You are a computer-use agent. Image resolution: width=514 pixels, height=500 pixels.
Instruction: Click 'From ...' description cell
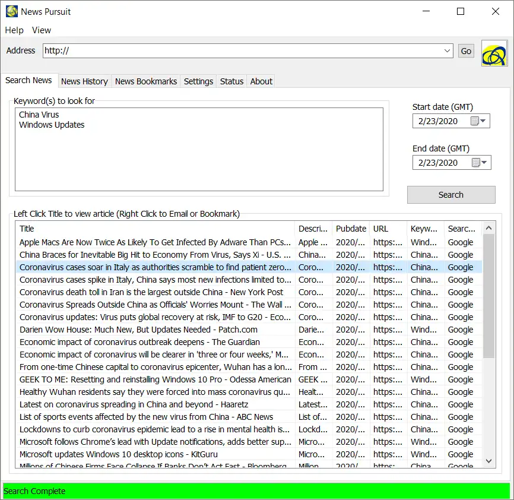coord(312,367)
